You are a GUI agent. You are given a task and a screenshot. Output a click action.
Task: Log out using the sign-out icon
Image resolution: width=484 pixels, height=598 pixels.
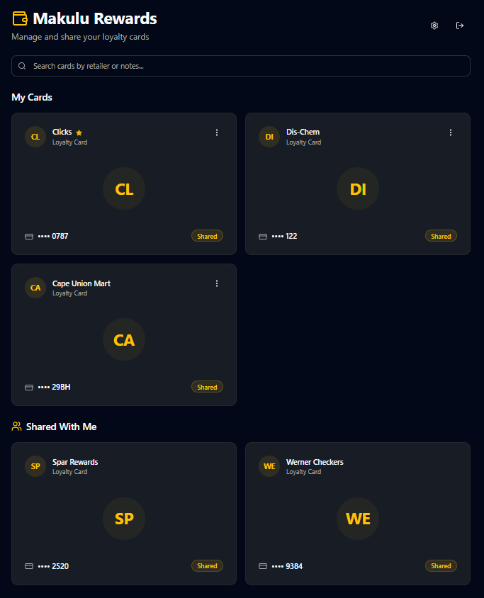pyautogui.click(x=460, y=26)
